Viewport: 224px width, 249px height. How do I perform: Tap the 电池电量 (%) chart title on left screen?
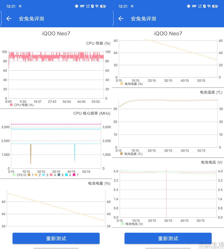(x=99, y=184)
